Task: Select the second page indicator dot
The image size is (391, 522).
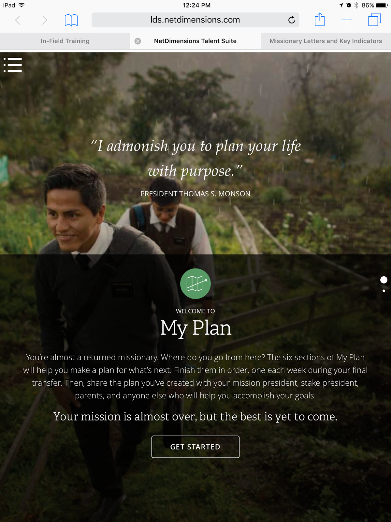Action: click(x=384, y=291)
